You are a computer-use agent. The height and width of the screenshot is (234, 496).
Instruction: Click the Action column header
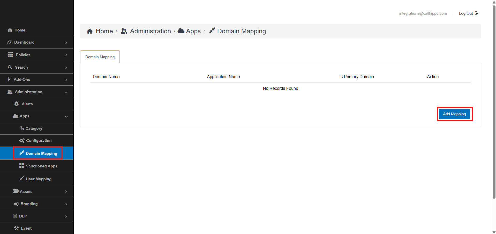pyautogui.click(x=433, y=77)
